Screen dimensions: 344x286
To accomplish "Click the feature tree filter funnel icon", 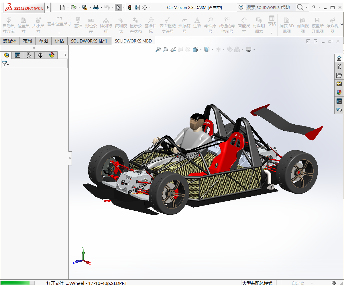I will click(x=4, y=64).
